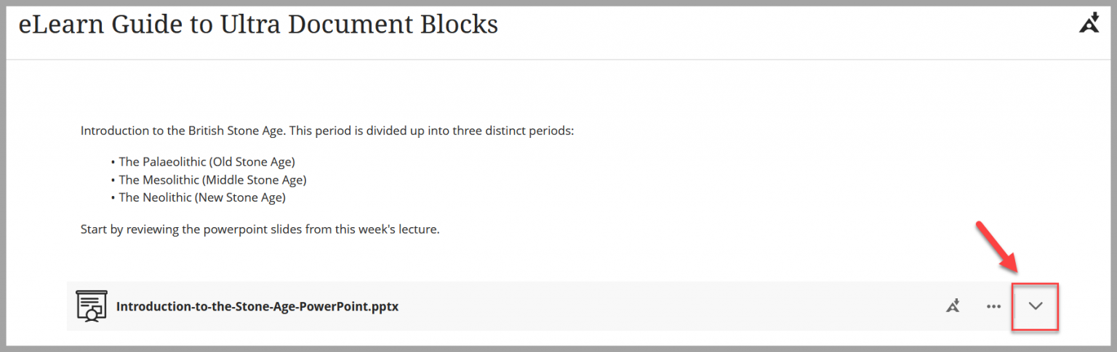The height and width of the screenshot is (352, 1117).
Task: Select the Mesolithic (Middle Stone Age) bullet
Action: (x=212, y=179)
